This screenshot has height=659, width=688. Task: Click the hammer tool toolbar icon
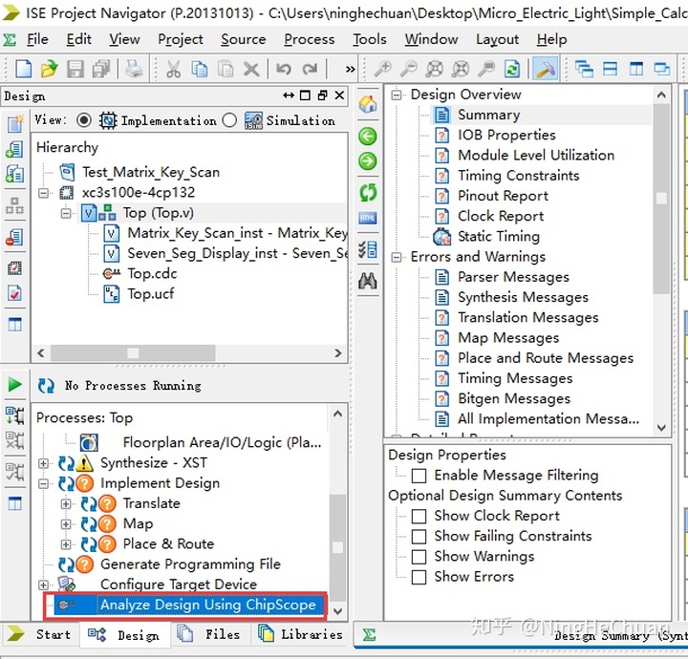pyautogui.click(x=545, y=69)
